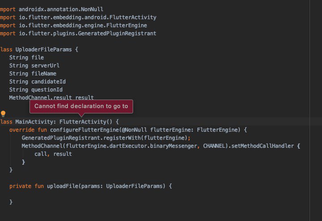The width and height of the screenshot is (322, 221).
Task: Click the 'String candidateId' field line
Action: coord(38,82)
